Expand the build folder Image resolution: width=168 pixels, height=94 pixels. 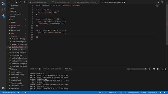(x=12, y=9)
